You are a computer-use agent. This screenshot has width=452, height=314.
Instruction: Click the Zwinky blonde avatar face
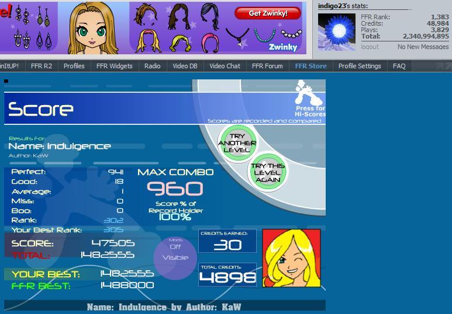(93, 28)
